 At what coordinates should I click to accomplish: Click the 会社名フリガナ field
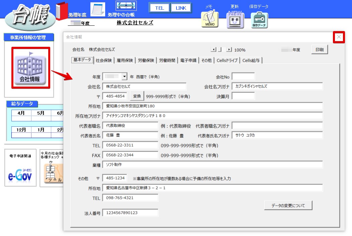(277, 86)
